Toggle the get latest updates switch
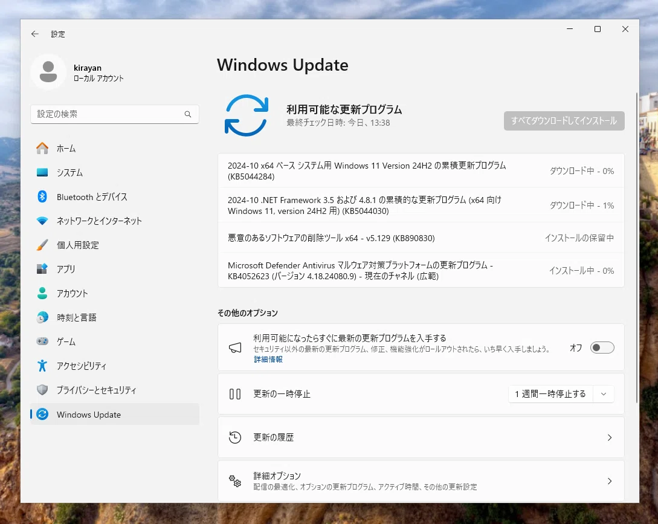The image size is (658, 524). [602, 348]
